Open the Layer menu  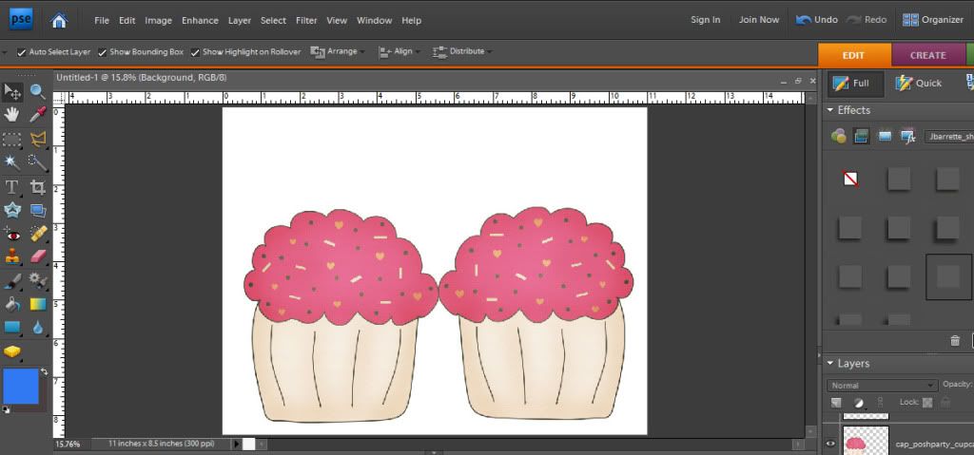(240, 21)
